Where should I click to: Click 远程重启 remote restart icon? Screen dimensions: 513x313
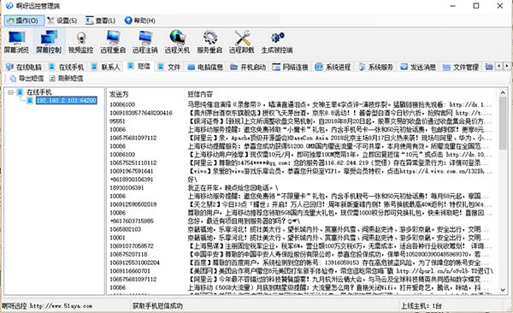113,42
